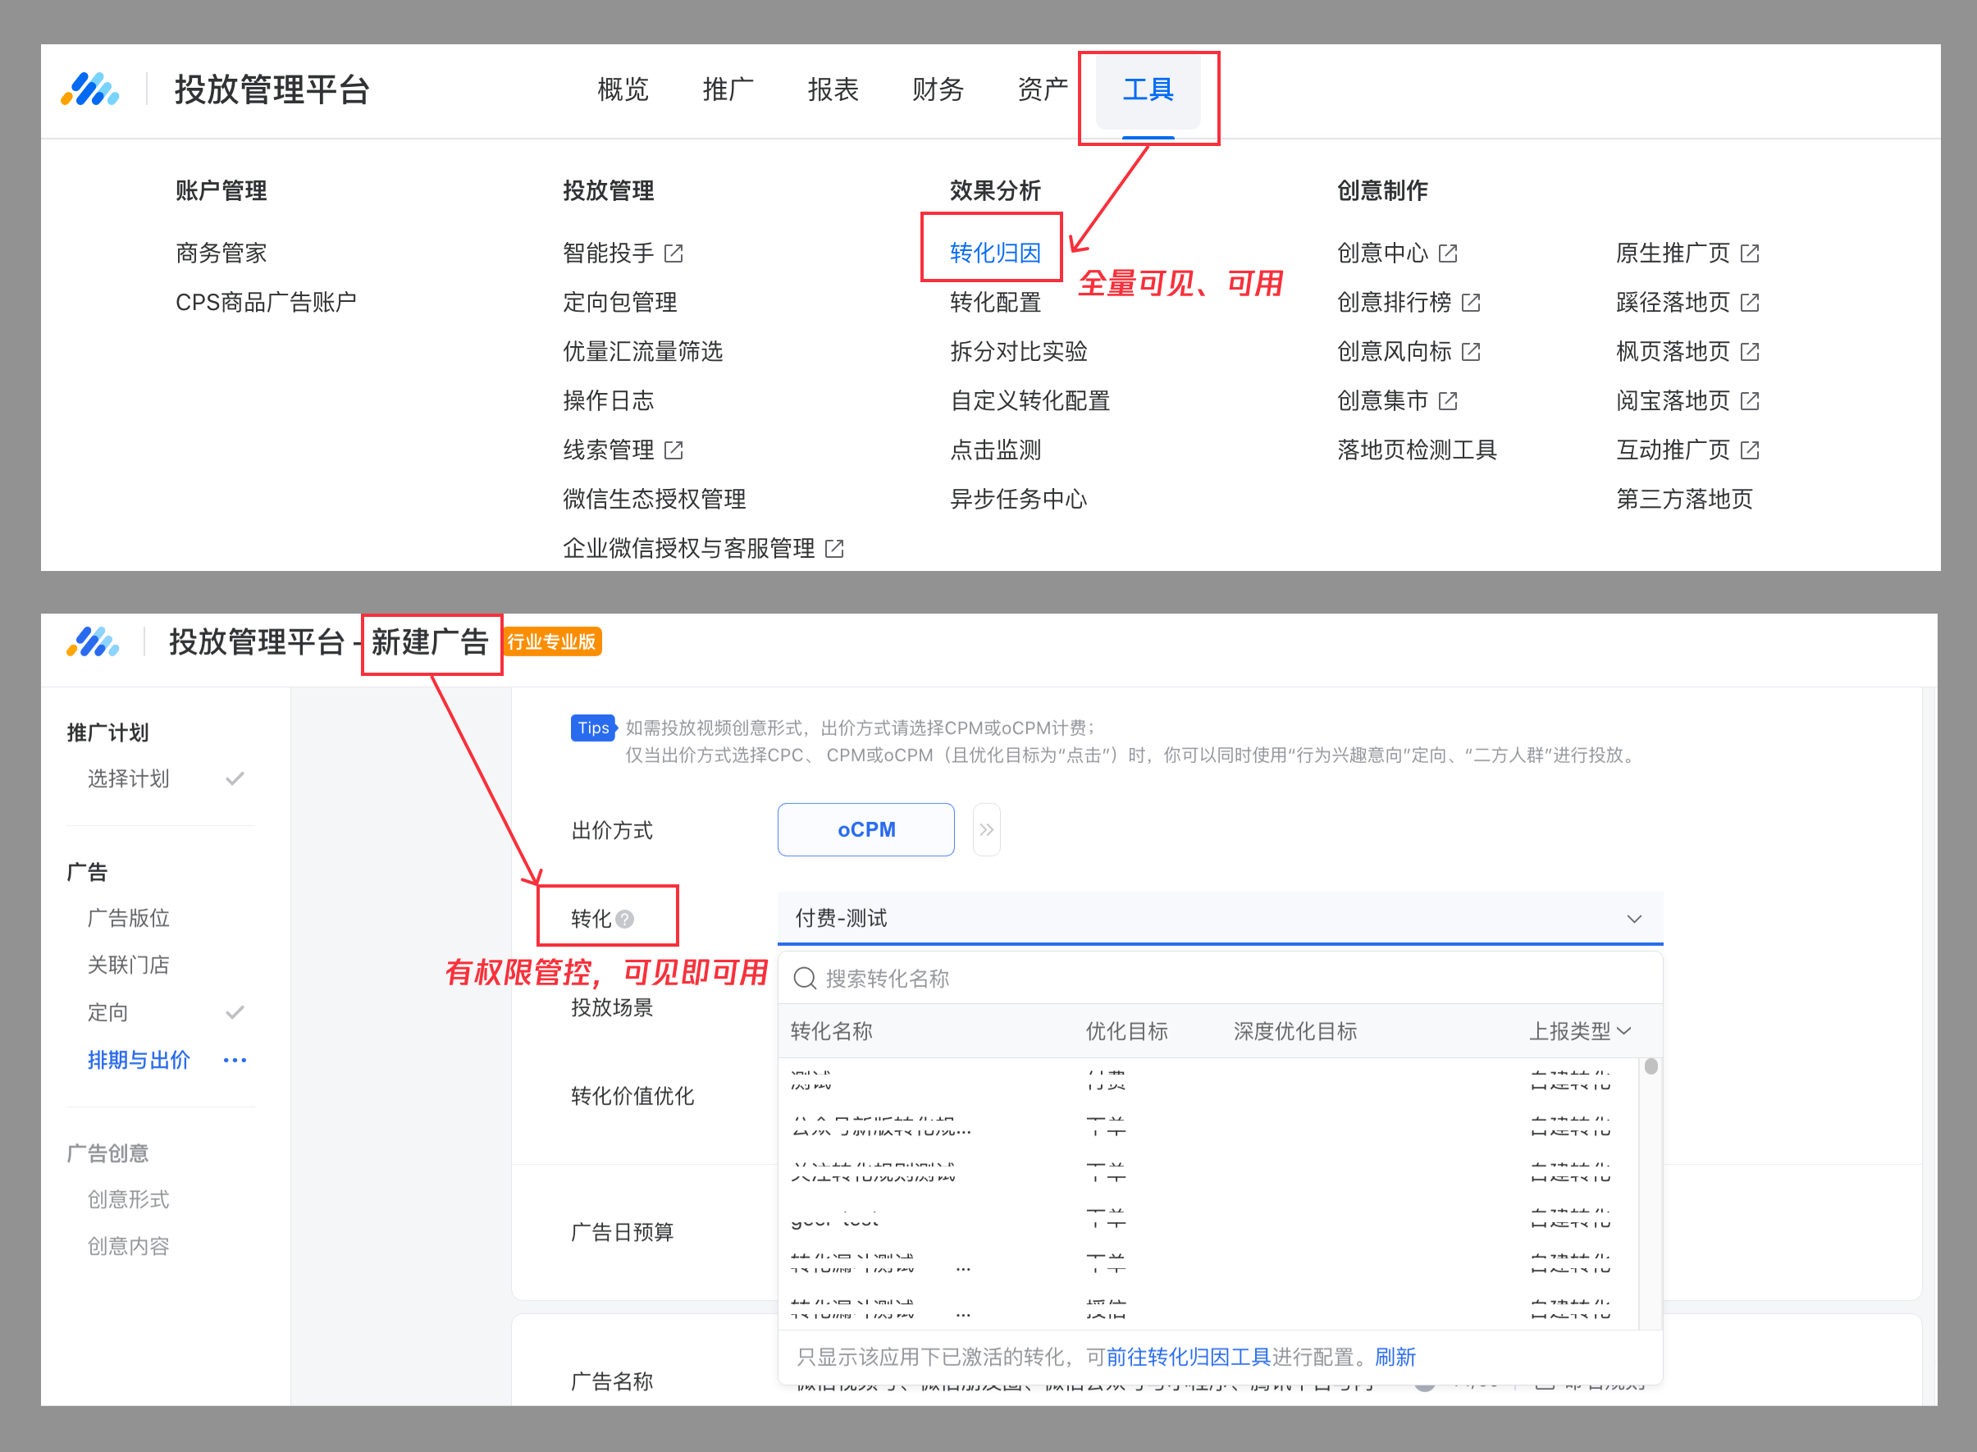Click the conversion list scrollbar thumb

(x=1651, y=1066)
